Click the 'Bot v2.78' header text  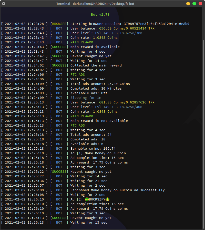[x=100, y=15]
